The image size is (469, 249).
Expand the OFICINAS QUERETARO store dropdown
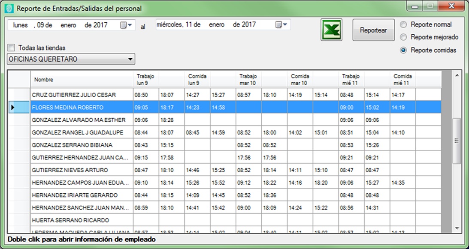pyautogui.click(x=130, y=59)
